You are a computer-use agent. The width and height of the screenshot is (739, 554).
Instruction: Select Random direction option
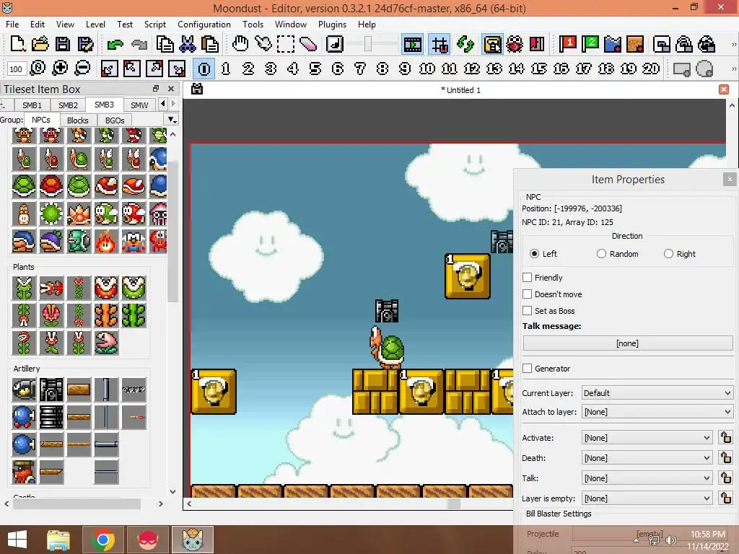point(601,254)
